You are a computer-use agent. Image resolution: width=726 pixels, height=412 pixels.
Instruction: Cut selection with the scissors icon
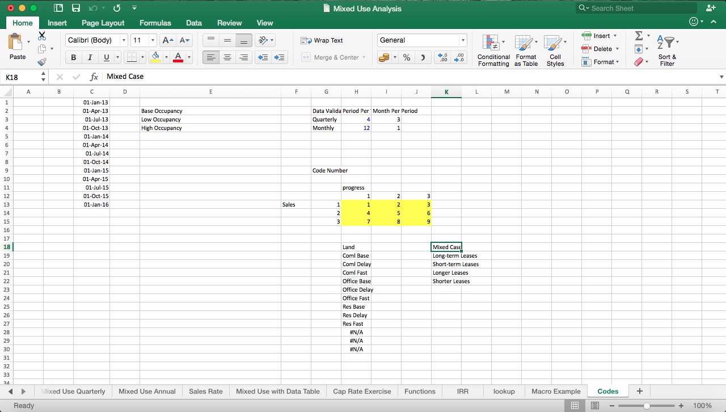click(42, 35)
